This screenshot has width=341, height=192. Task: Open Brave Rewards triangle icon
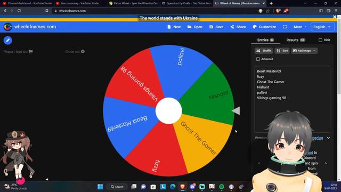pos(286,11)
